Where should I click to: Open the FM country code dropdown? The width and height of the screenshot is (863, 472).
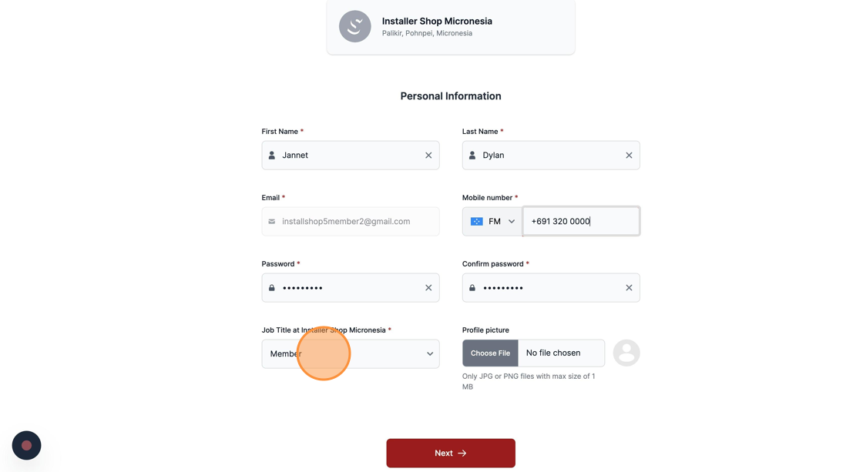click(x=492, y=221)
